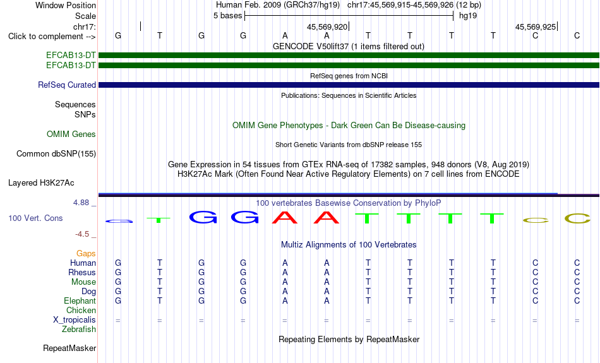This screenshot has width=600, height=363.
Task: Click the OMIM Genes side label
Action: [x=71, y=134]
